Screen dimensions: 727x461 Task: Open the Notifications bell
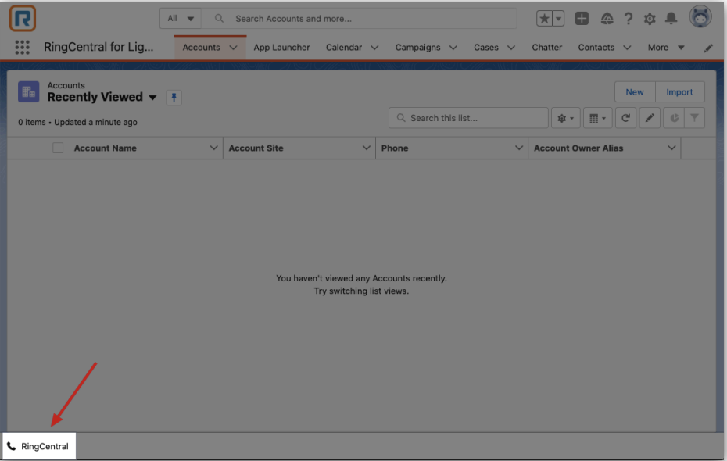671,19
